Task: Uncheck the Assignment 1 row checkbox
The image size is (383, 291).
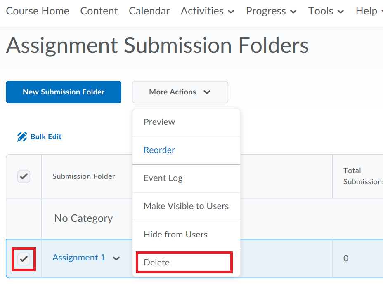Action: coord(24,259)
